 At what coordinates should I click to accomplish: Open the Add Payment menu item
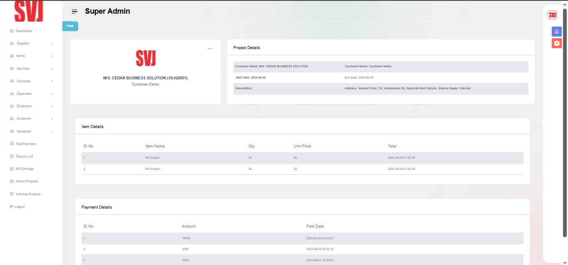[25, 144]
